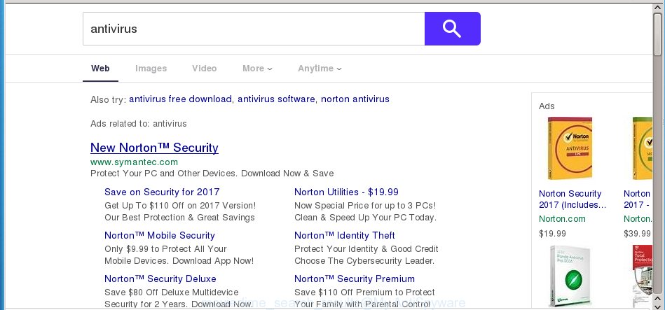Image resolution: width=665 pixels, height=310 pixels.
Task: Switch to the Video tab
Action: tap(204, 68)
